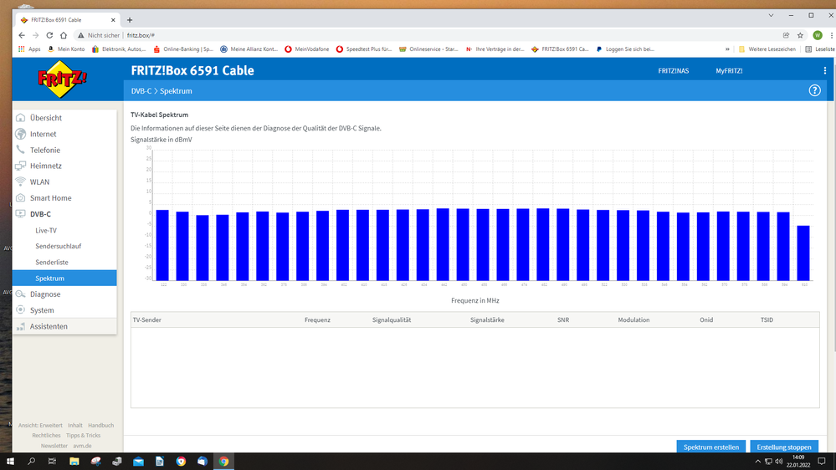Screen dimensions: 836x470
Task: Click the System icon in sidebar
Action: point(20,309)
